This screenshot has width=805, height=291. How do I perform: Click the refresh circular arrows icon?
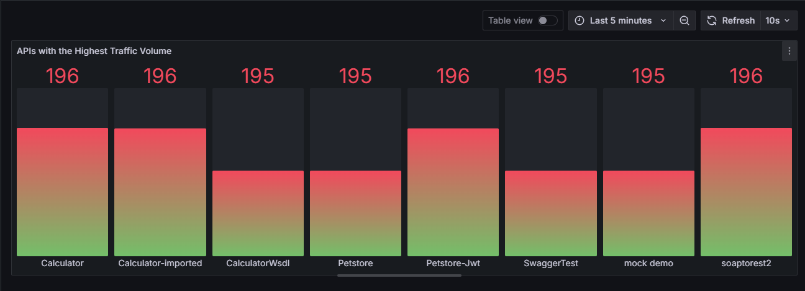712,20
